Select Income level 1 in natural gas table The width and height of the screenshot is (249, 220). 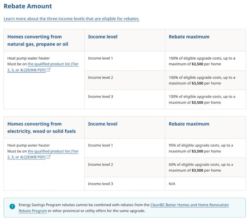(x=100, y=58)
